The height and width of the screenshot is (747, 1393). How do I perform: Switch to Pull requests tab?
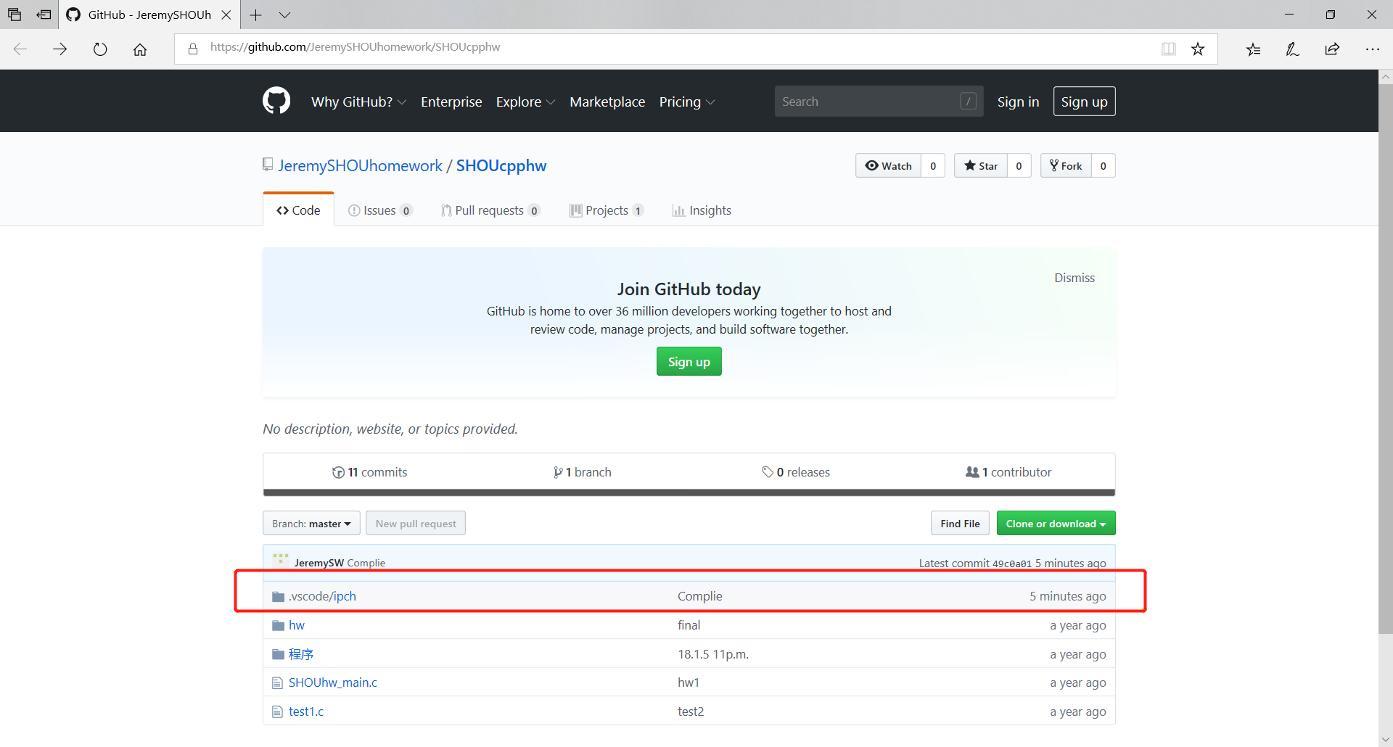click(x=490, y=210)
